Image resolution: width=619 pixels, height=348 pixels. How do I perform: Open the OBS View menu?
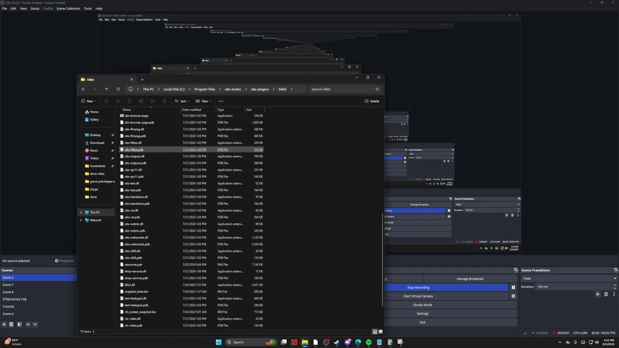coord(23,9)
